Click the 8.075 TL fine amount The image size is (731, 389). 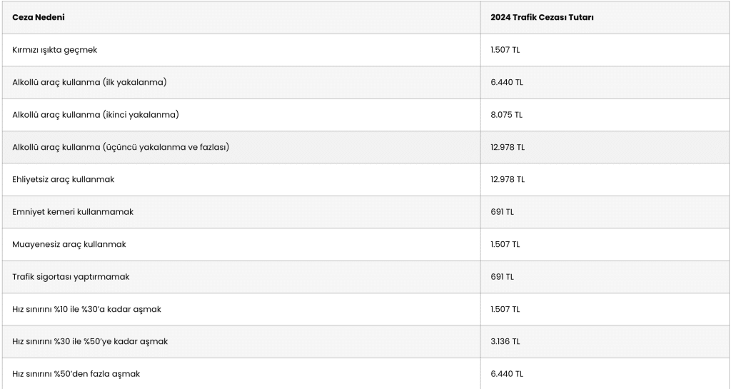507,114
